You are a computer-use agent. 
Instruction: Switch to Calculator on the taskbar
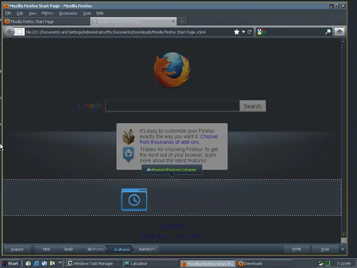click(x=151, y=263)
